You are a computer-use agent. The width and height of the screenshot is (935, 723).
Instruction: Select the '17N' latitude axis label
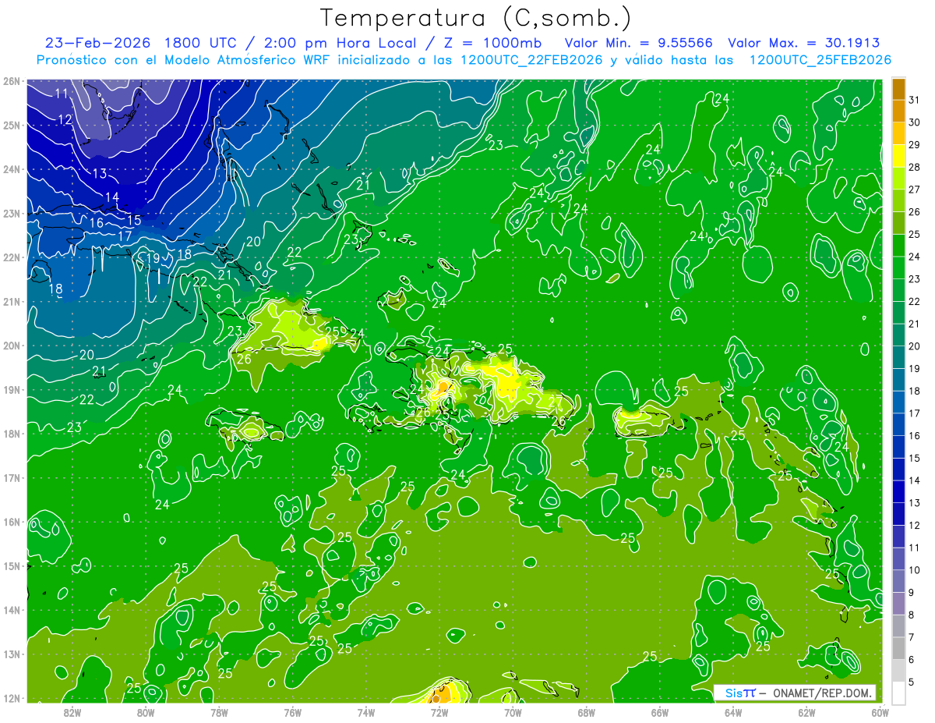(x=11, y=477)
